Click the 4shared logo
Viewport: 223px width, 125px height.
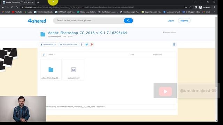37,21
